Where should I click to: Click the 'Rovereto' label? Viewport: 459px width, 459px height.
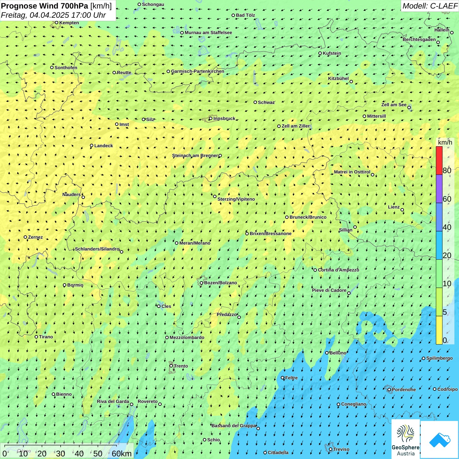[148, 401]
